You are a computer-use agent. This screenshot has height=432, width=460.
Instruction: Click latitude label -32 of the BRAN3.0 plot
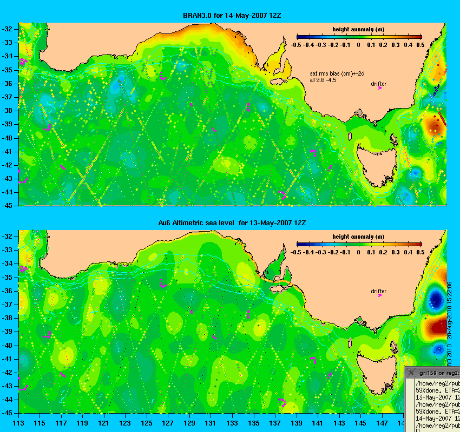pos(7,29)
